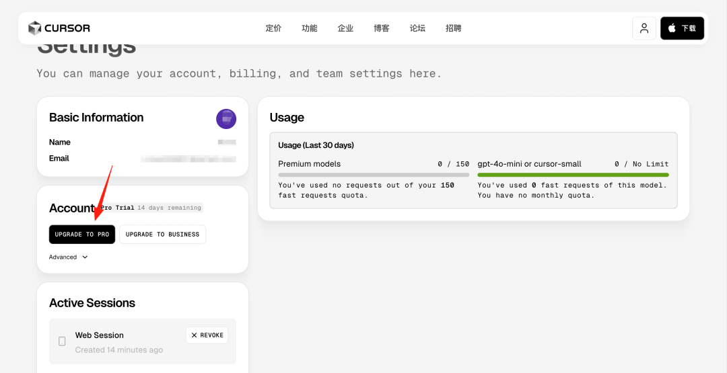The height and width of the screenshot is (373, 727).
Task: Open the 招聘 careers menu item
Action: 454,28
